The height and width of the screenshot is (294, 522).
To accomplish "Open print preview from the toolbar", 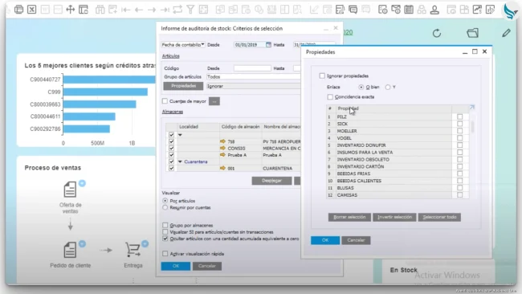I will (19, 10).
